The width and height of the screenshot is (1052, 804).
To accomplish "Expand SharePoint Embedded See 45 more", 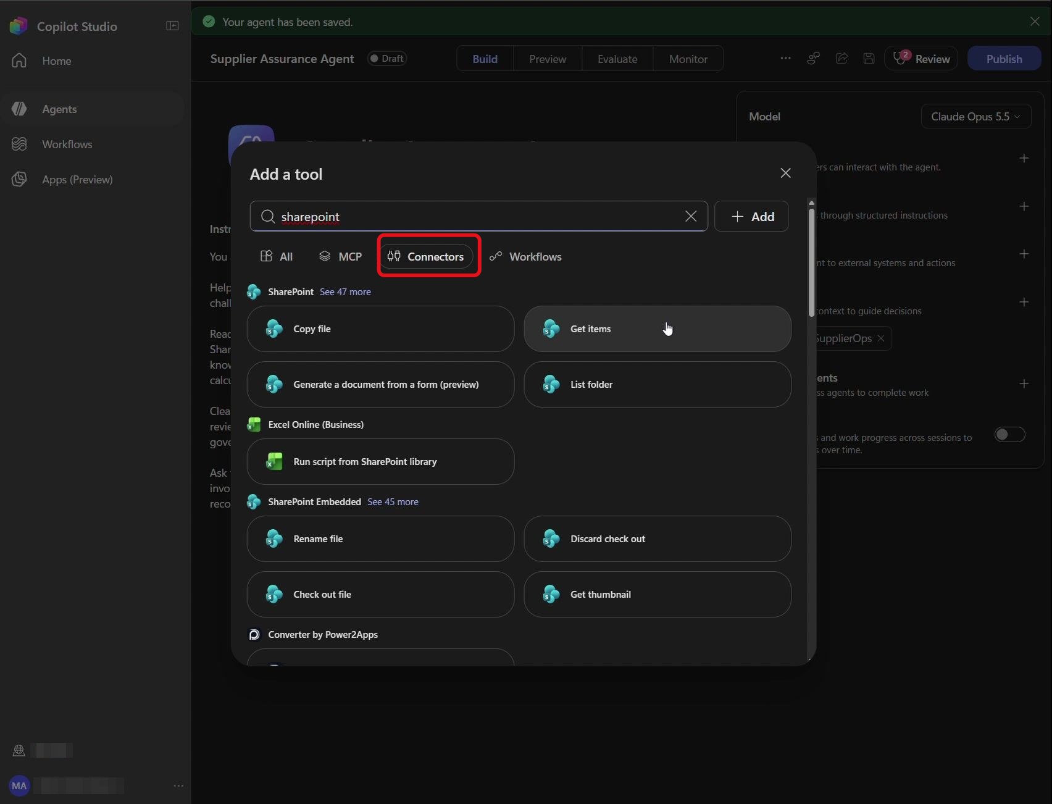I will pos(393,501).
